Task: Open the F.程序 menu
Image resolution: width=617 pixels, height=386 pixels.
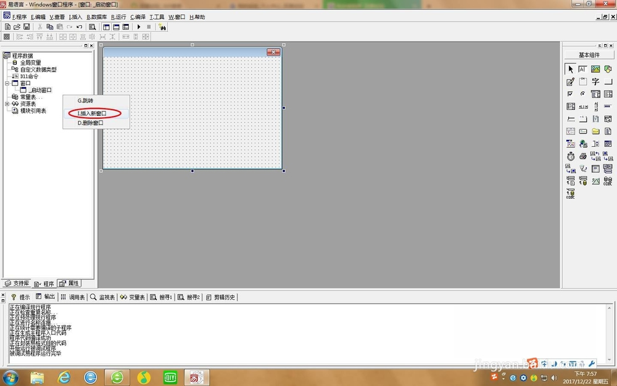Action: coord(19,17)
